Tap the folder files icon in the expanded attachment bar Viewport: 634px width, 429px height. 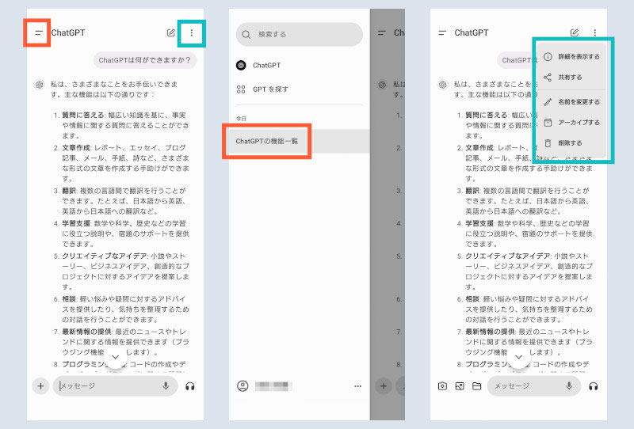tap(477, 386)
